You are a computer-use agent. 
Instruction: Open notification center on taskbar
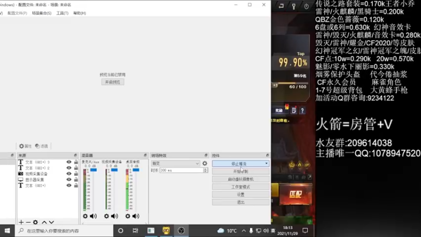coord(305,231)
